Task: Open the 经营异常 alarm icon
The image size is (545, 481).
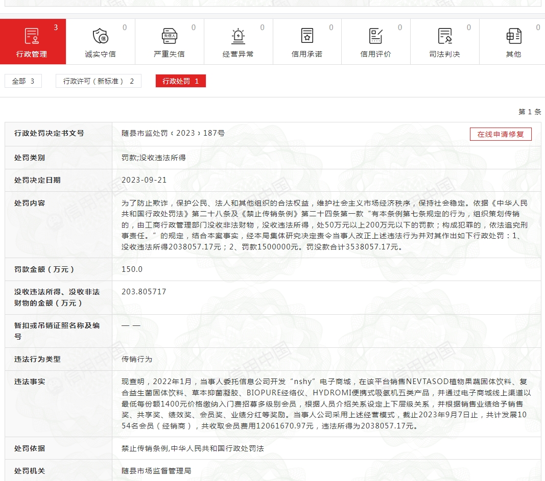Action: [238, 36]
